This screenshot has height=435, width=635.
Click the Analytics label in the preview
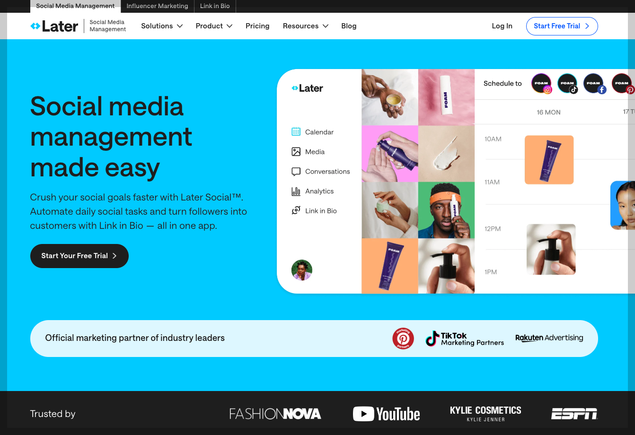319,191
